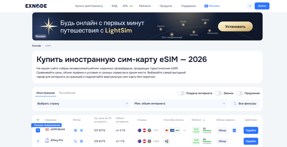Open the AML menu item
This screenshot has height=147, width=287.
(x=128, y=6)
